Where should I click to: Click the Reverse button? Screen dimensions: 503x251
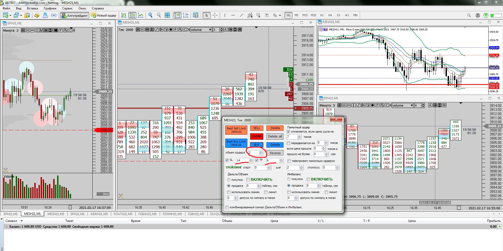click(x=275, y=153)
